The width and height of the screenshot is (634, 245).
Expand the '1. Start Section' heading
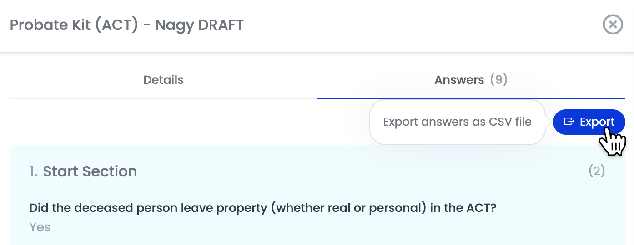(x=83, y=171)
